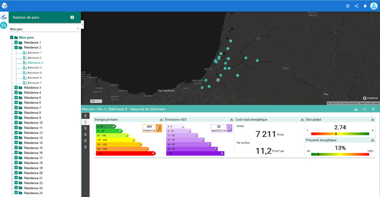The height and width of the screenshot is (197, 380).
Task: Select Bâtiment 4 in tree
Action: point(35,68)
